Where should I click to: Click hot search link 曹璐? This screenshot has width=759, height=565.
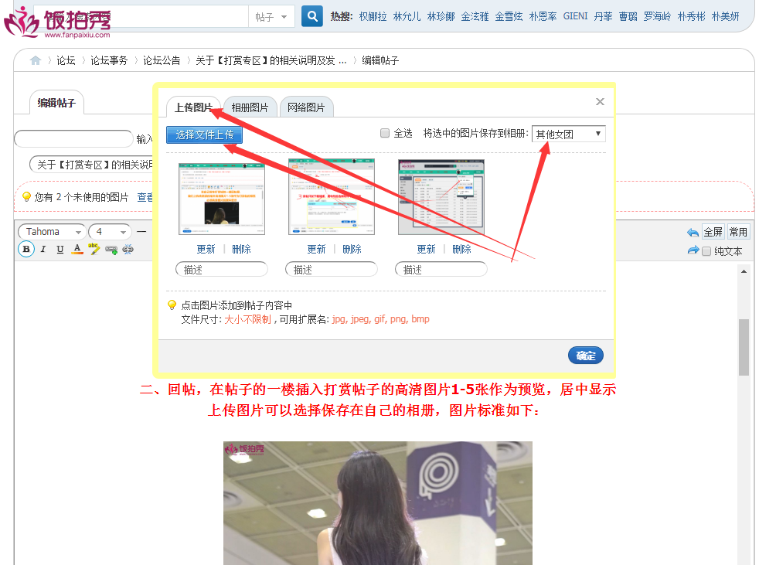point(628,16)
